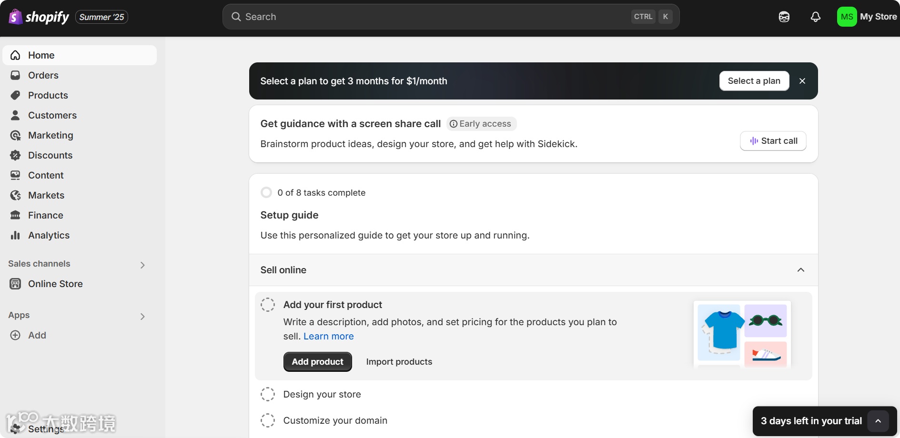Toggle 'Customize your domain' task circle
The height and width of the screenshot is (438, 900).
pos(268,420)
